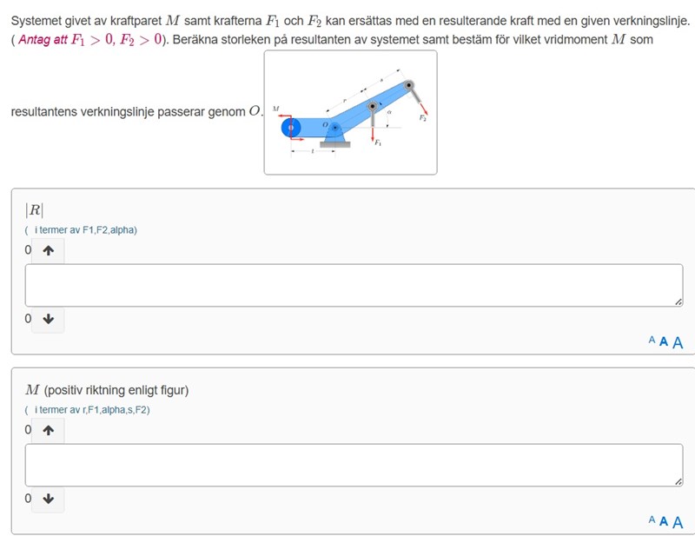Open the mechanism figure thumbnail
The height and width of the screenshot is (536, 695).
click(x=350, y=112)
